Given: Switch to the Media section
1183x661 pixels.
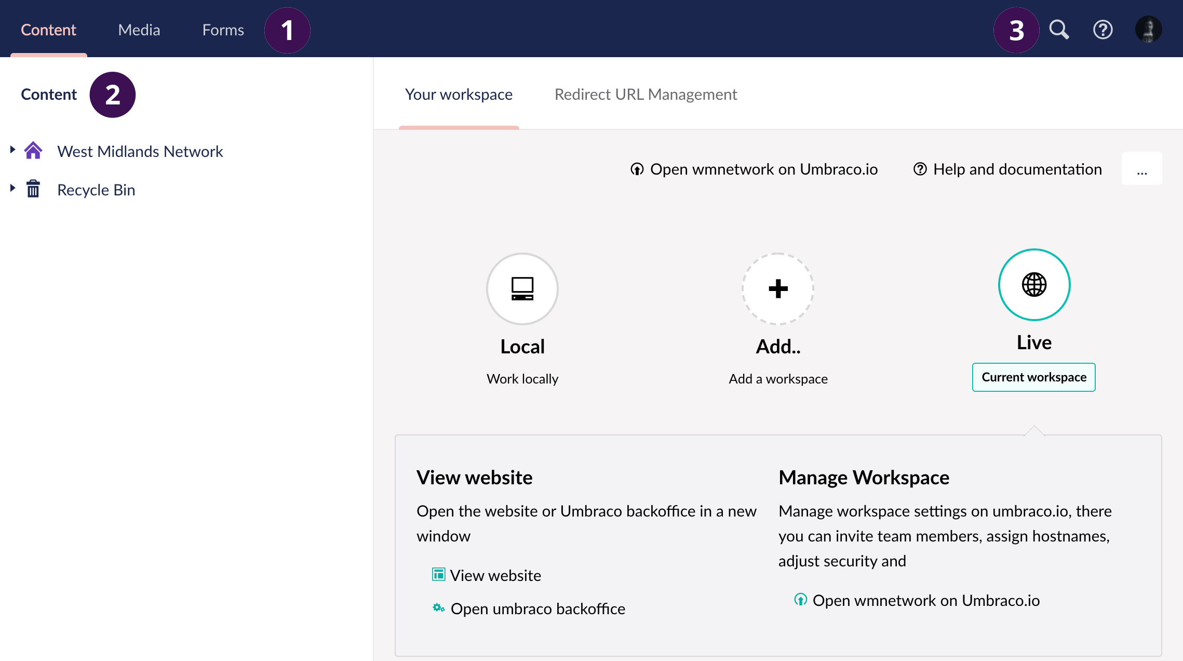Looking at the screenshot, I should (139, 30).
